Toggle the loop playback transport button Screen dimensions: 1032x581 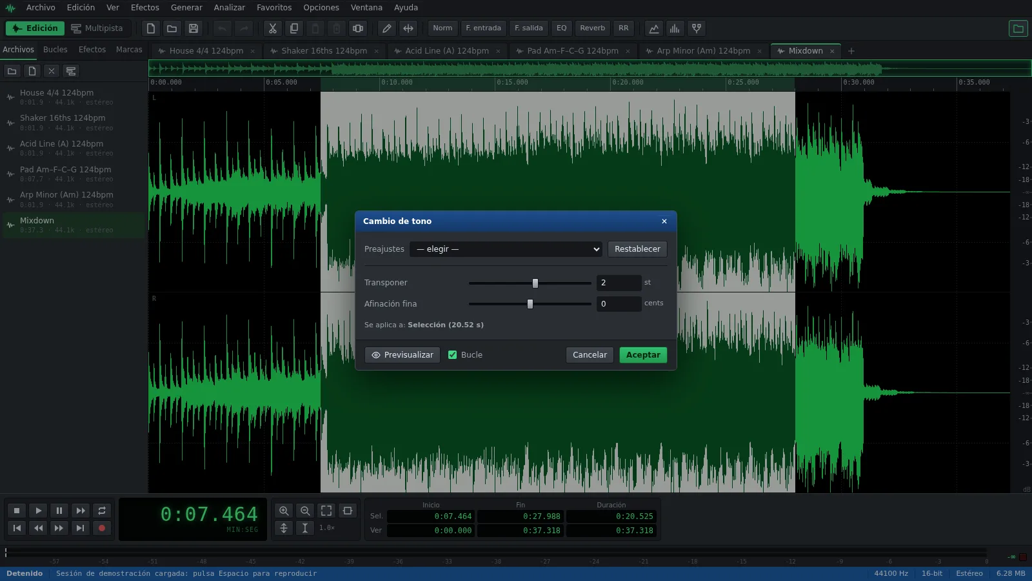(101, 511)
